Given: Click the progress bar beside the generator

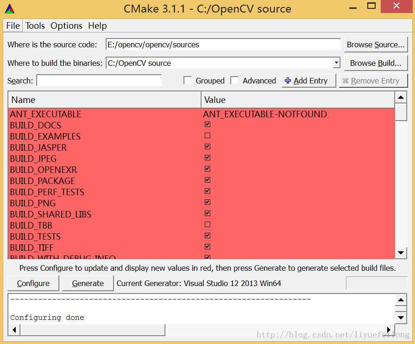Looking at the screenshot, I should tap(377, 283).
